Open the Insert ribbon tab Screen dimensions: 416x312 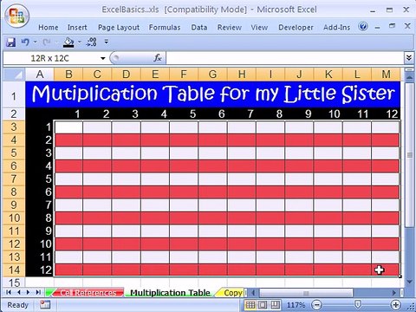pos(77,28)
